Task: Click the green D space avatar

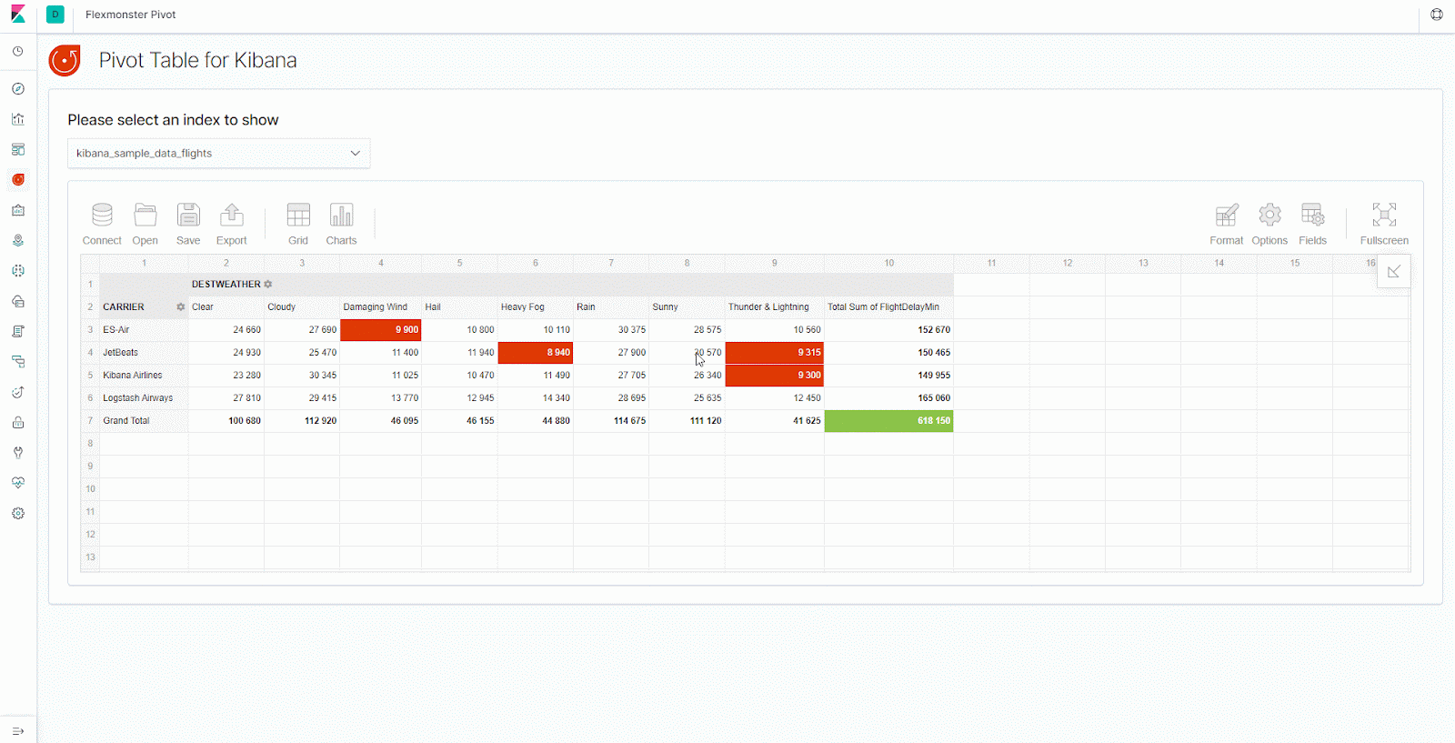Action: [55, 15]
